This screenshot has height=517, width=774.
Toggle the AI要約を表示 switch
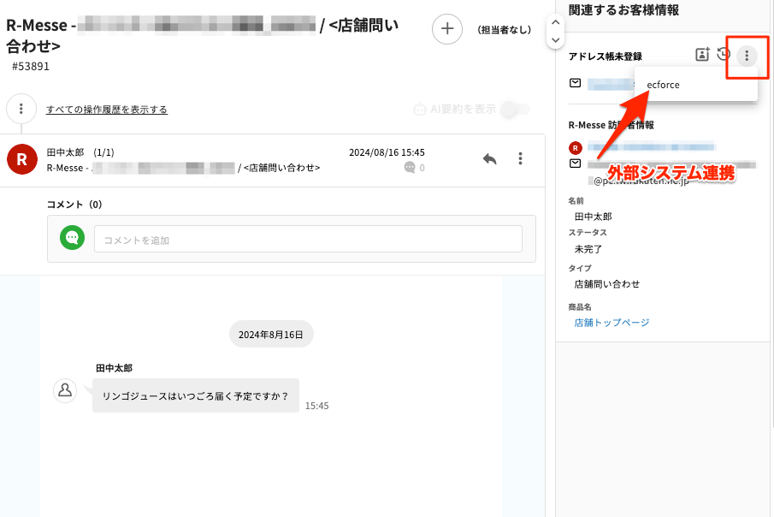(x=516, y=110)
